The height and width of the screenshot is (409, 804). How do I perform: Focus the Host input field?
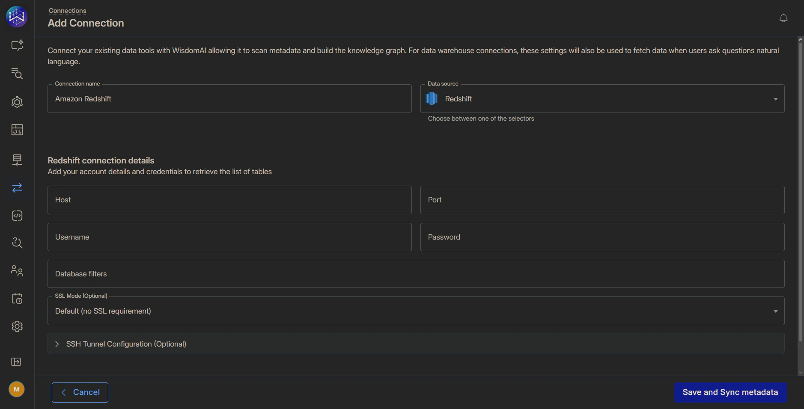pos(229,200)
